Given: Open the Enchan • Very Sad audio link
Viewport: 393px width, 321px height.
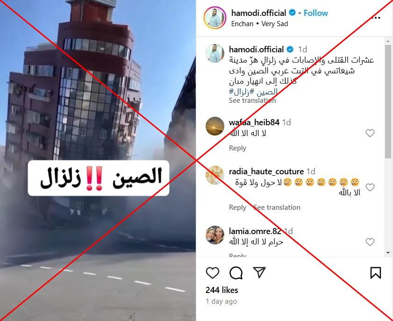Looking at the screenshot, I should [259, 24].
